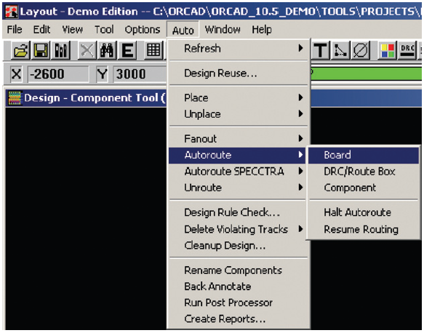The width and height of the screenshot is (424, 333).
Task: Open the File menu
Action: (x=15, y=30)
